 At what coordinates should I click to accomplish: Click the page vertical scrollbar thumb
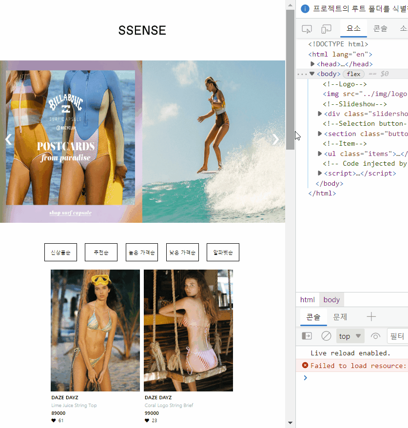290,79
